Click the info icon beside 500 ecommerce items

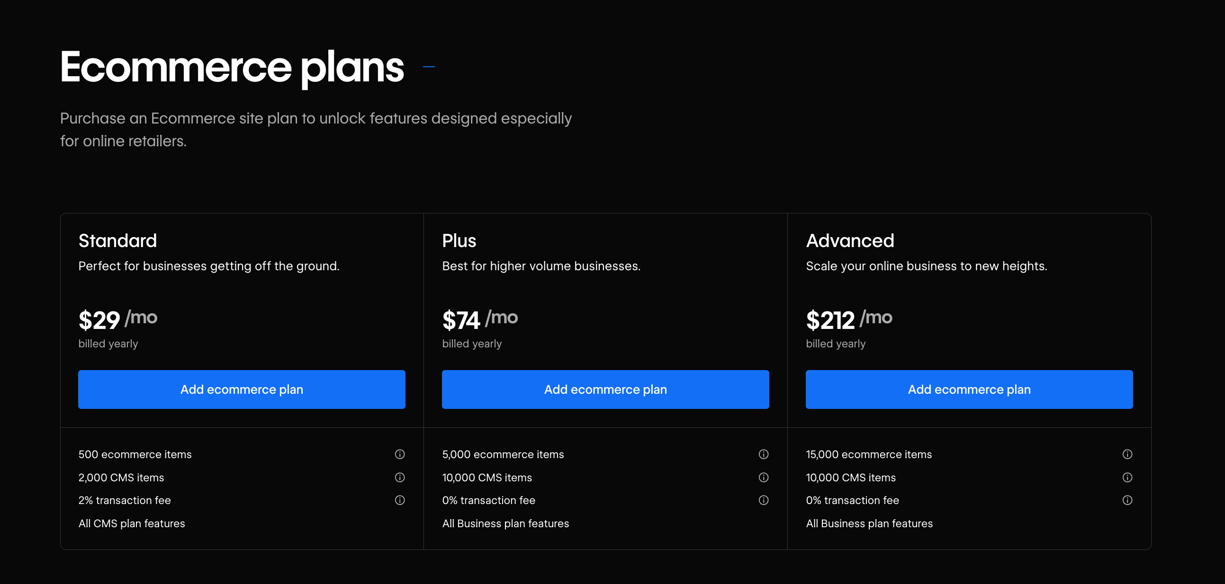click(399, 454)
